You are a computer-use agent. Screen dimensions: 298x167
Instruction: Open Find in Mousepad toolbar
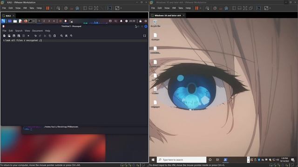(x=61, y=36)
